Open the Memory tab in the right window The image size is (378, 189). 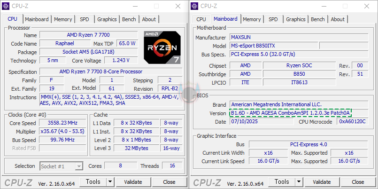click(x=252, y=19)
